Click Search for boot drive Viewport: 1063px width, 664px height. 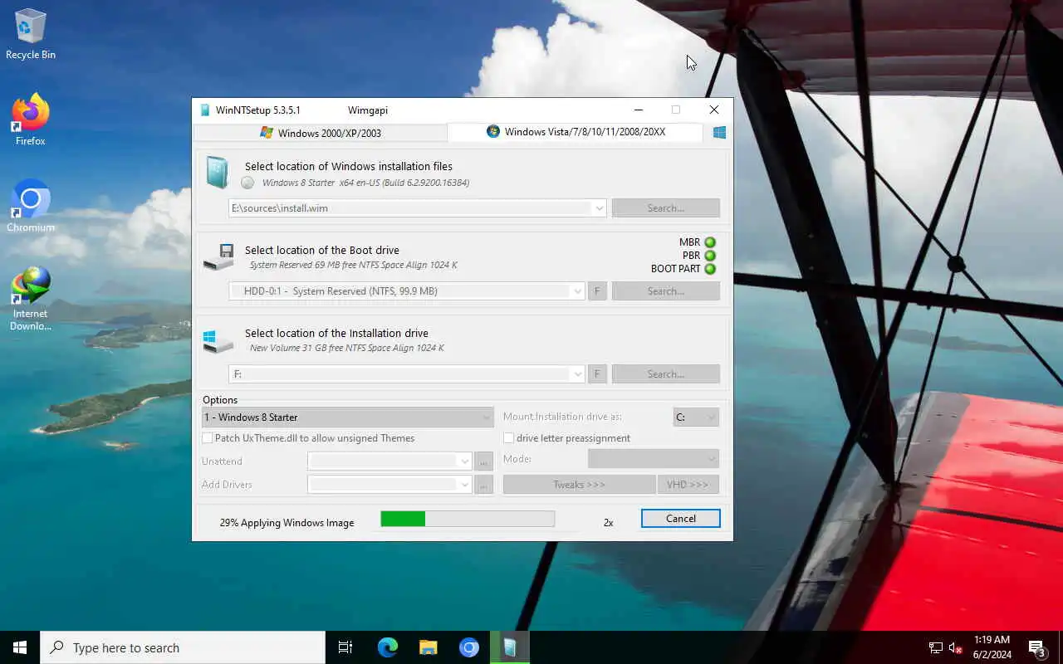[666, 291]
